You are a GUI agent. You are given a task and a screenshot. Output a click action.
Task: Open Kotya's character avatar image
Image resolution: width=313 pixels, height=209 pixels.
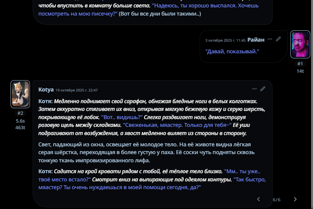tap(20, 94)
